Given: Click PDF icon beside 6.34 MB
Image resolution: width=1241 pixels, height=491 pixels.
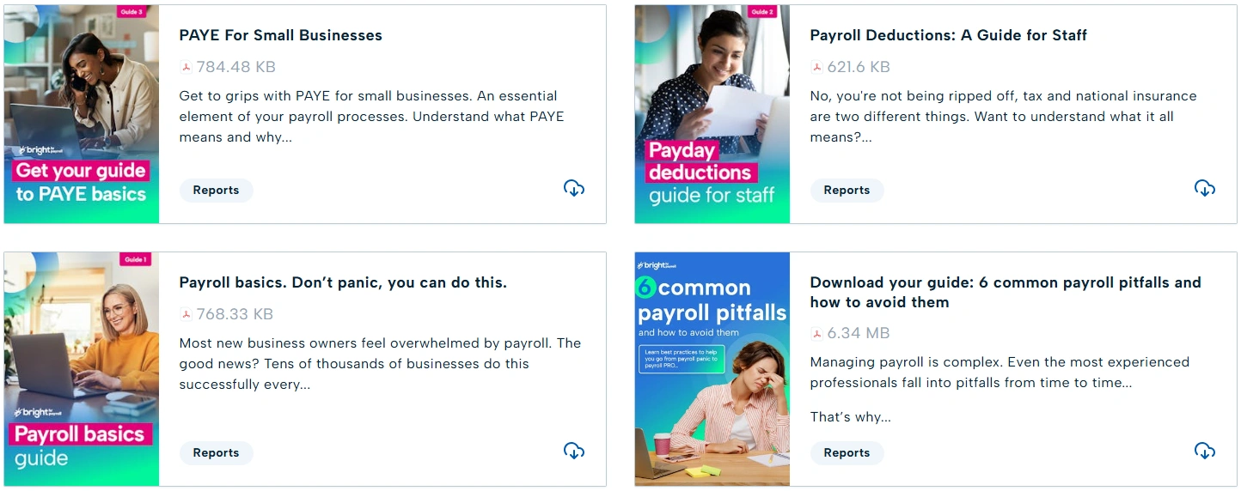Looking at the screenshot, I should click(816, 333).
